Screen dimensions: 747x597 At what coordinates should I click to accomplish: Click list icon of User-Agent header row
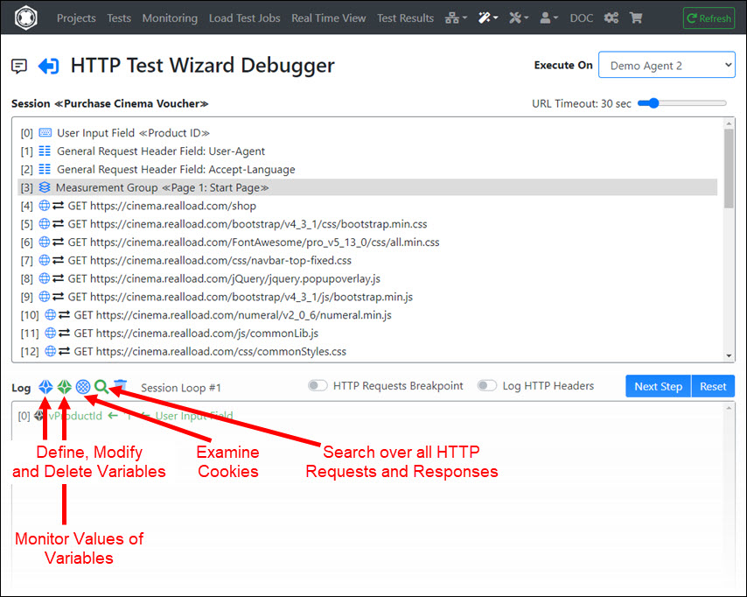pos(45,151)
